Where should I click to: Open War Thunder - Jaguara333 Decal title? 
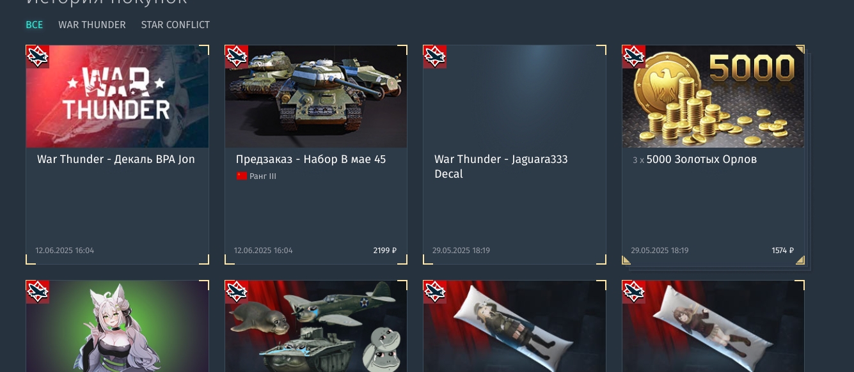coord(501,166)
